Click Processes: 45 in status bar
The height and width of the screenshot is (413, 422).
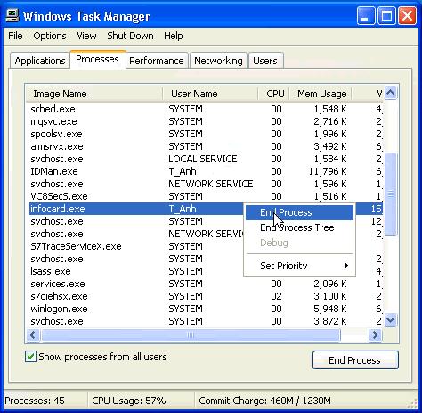(35, 401)
